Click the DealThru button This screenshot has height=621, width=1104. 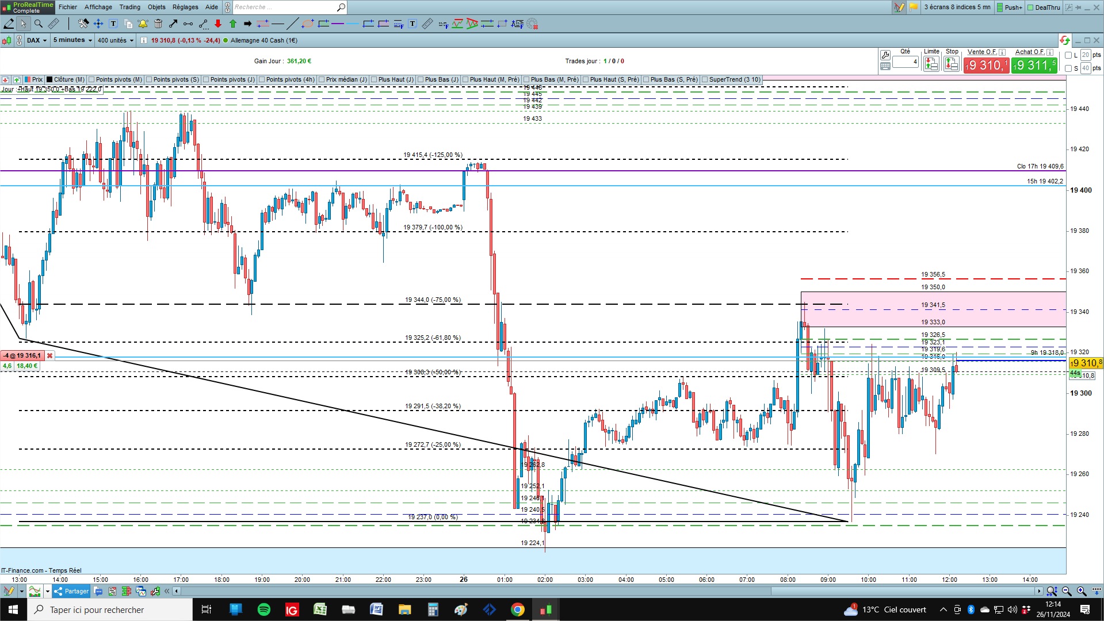(x=1044, y=7)
